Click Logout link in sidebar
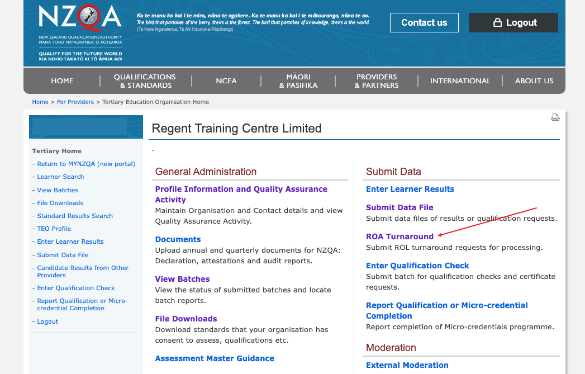Image resolution: width=585 pixels, height=374 pixels. click(x=47, y=322)
